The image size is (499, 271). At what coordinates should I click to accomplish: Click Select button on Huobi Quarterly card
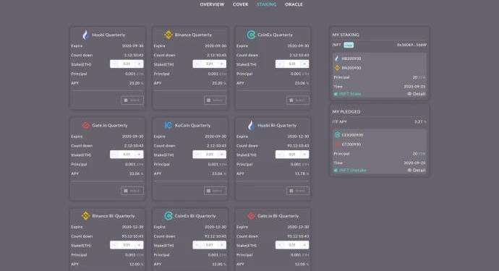[132, 100]
